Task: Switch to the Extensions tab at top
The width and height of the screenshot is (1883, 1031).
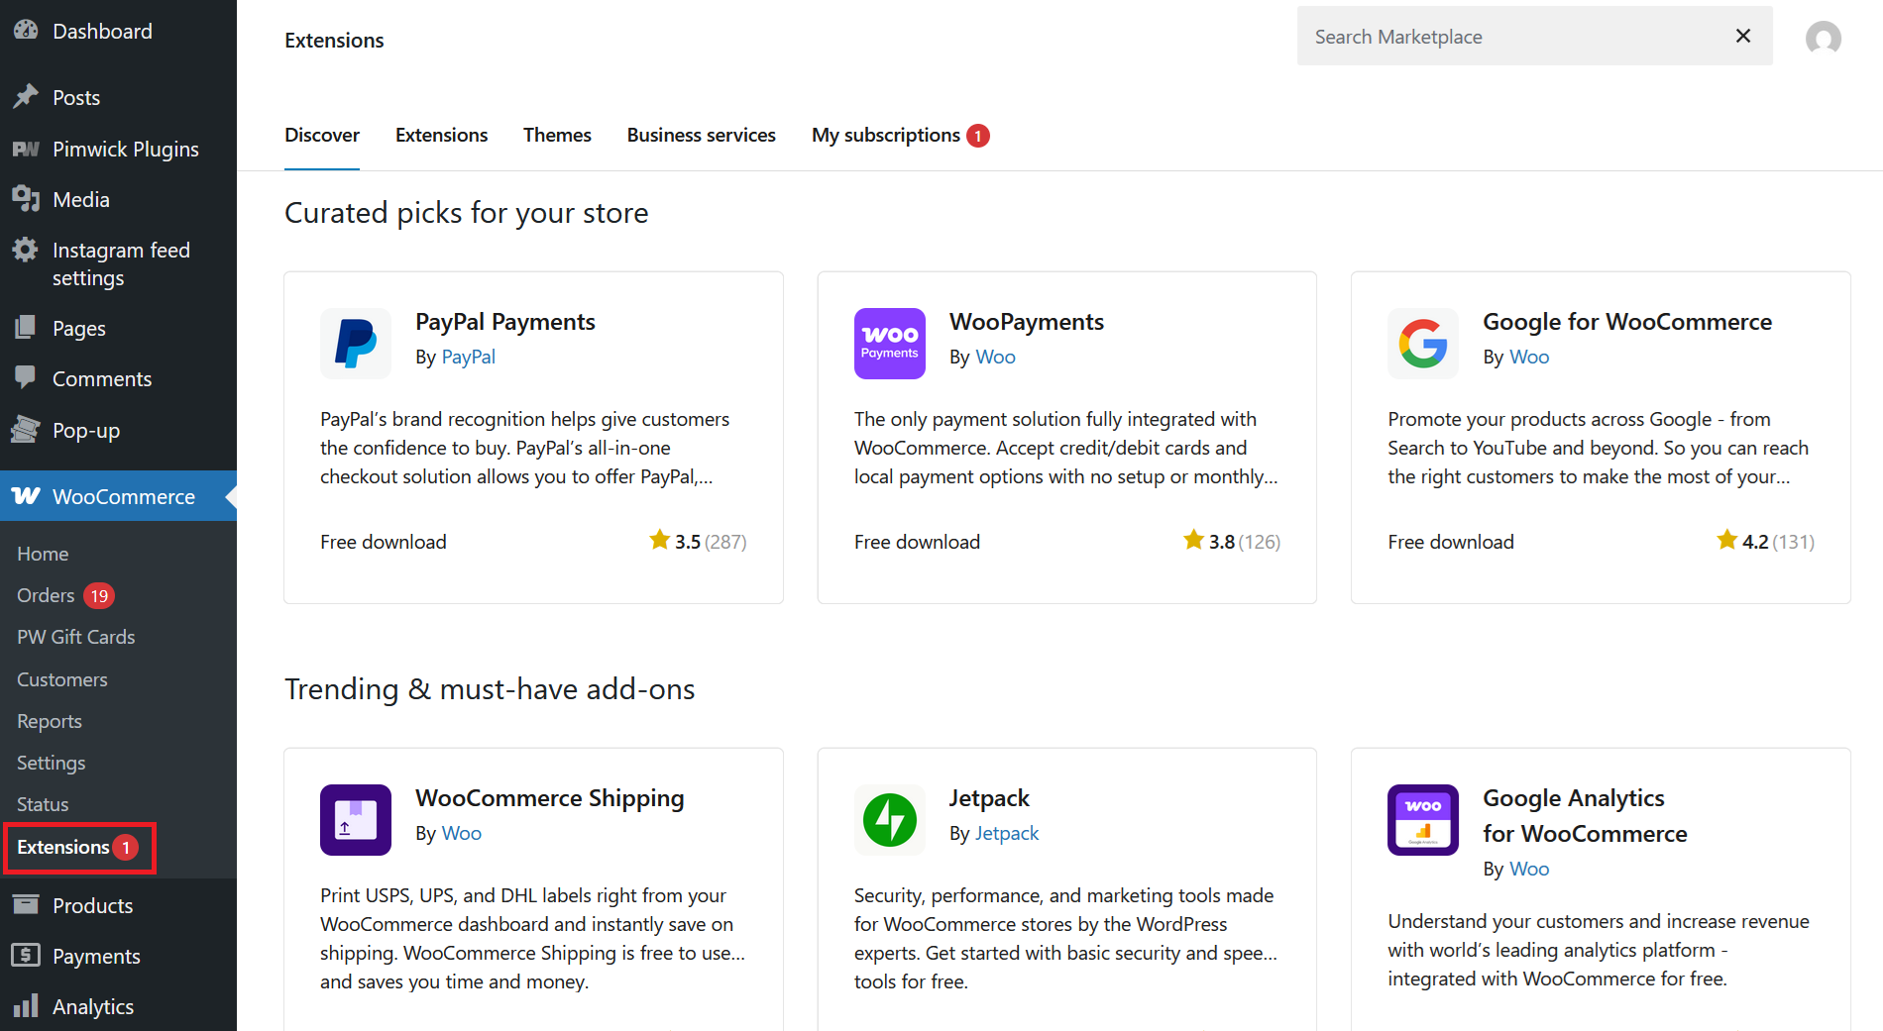Action: (441, 135)
